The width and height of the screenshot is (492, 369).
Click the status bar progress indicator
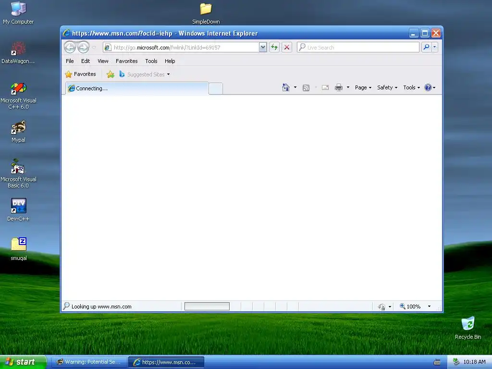(x=207, y=306)
